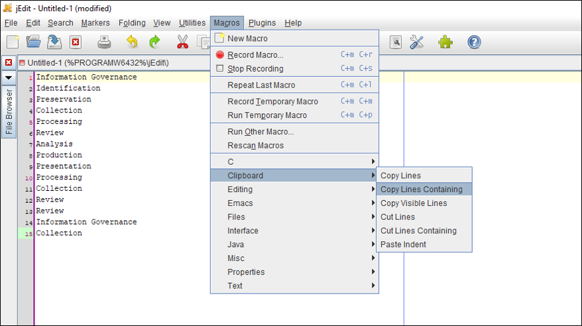582x326 pixels.
Task: Select the Clipboard submenu entry
Action: [x=295, y=176]
